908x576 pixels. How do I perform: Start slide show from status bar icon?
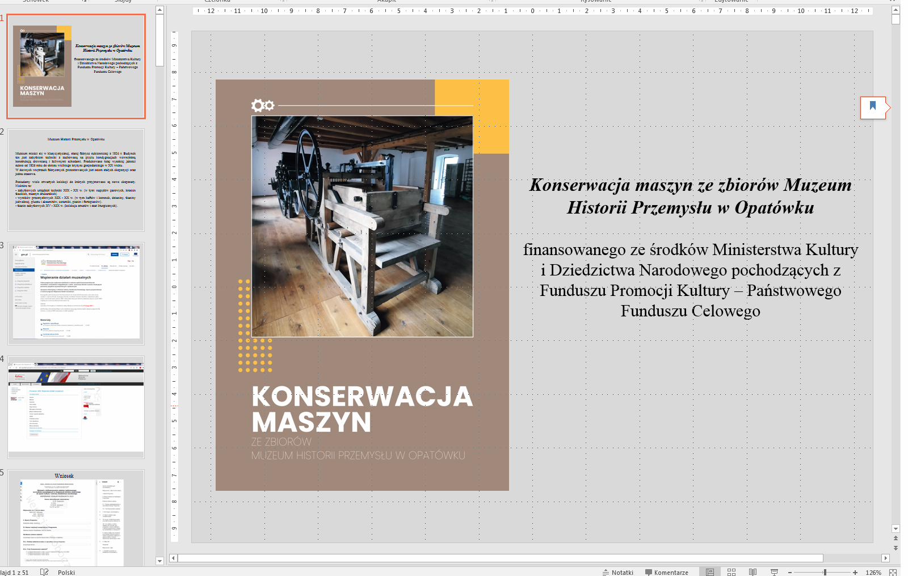point(774,572)
